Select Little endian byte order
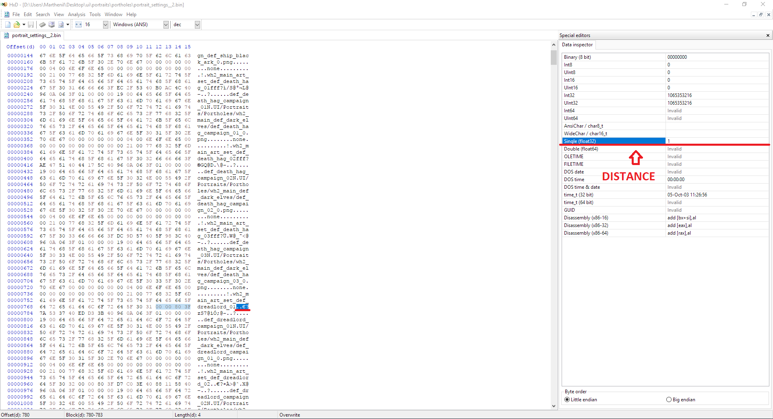 pos(581,400)
